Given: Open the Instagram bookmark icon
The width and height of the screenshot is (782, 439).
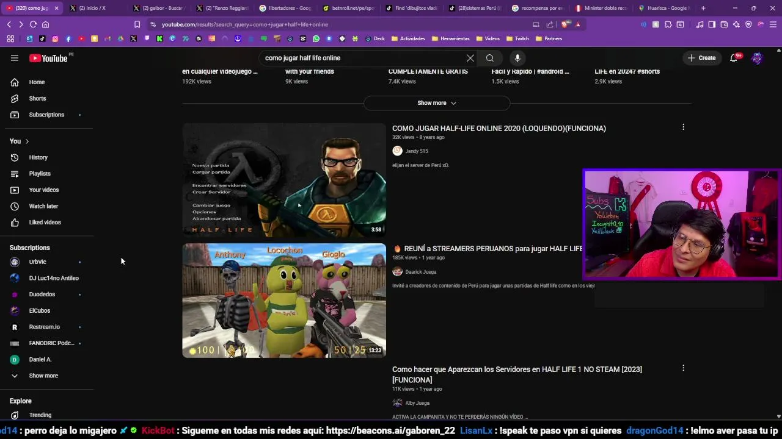Looking at the screenshot, I should 55,38.
